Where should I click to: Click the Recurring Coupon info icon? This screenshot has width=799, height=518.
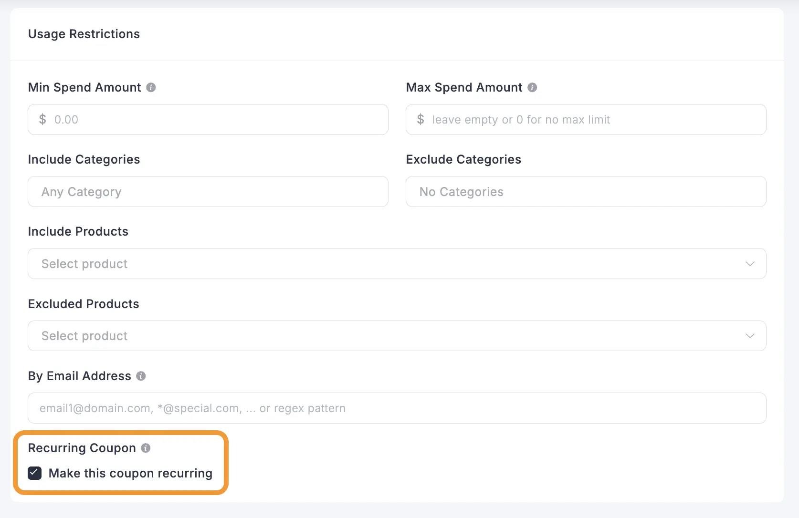tap(146, 448)
